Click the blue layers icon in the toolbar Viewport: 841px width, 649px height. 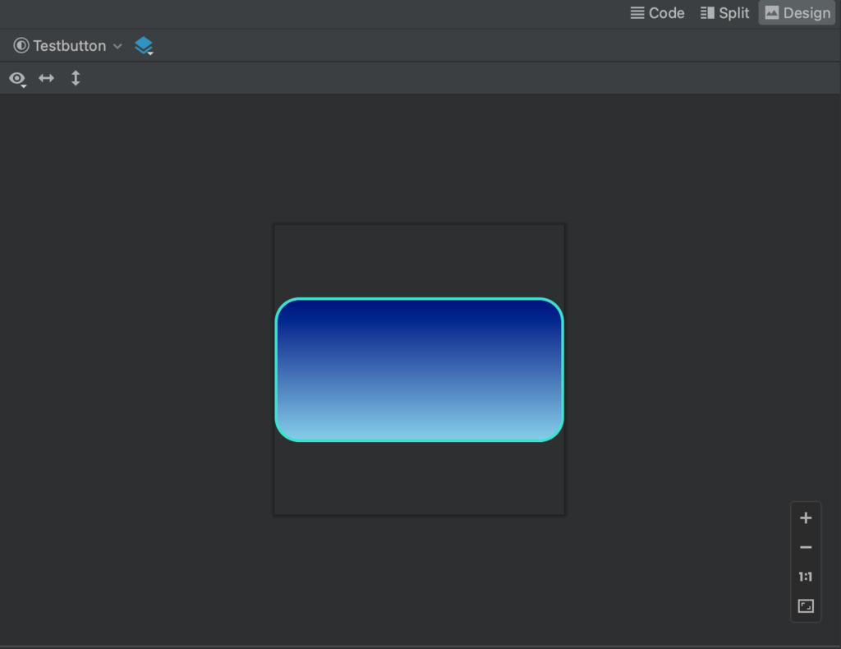click(143, 46)
